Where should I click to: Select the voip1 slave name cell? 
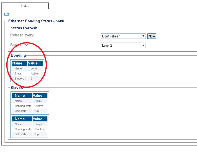[x=40, y=124]
